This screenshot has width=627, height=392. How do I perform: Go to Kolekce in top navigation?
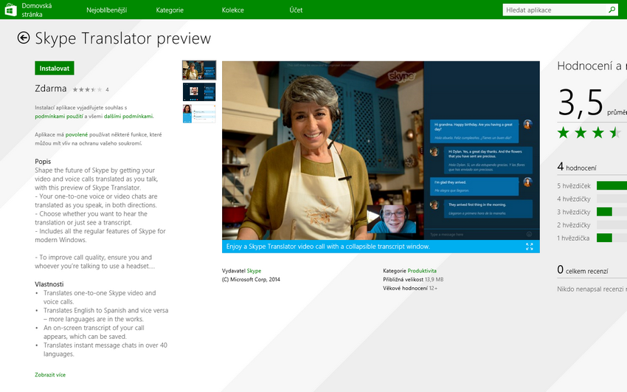pyautogui.click(x=233, y=10)
